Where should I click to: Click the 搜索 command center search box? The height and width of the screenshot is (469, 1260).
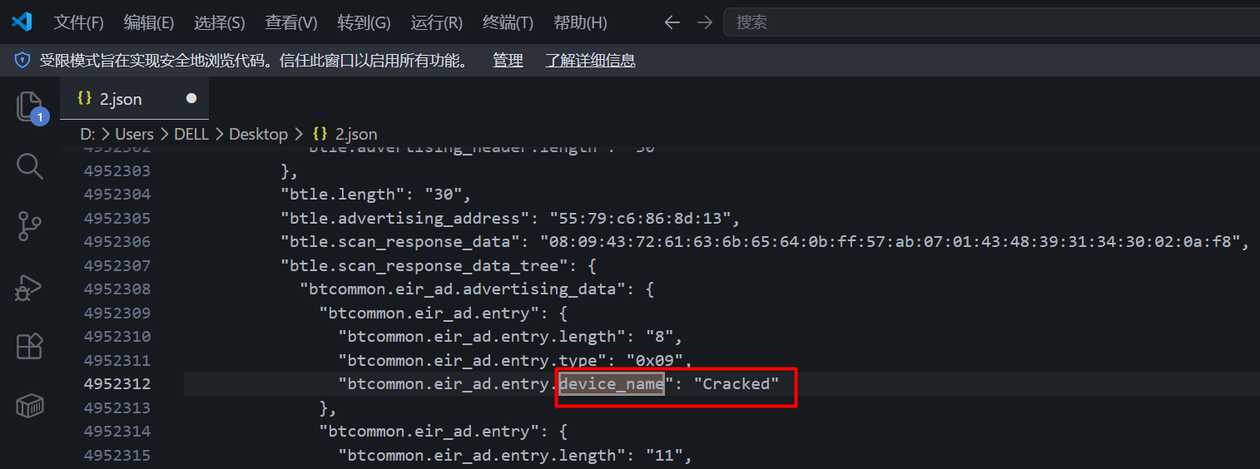click(990, 22)
